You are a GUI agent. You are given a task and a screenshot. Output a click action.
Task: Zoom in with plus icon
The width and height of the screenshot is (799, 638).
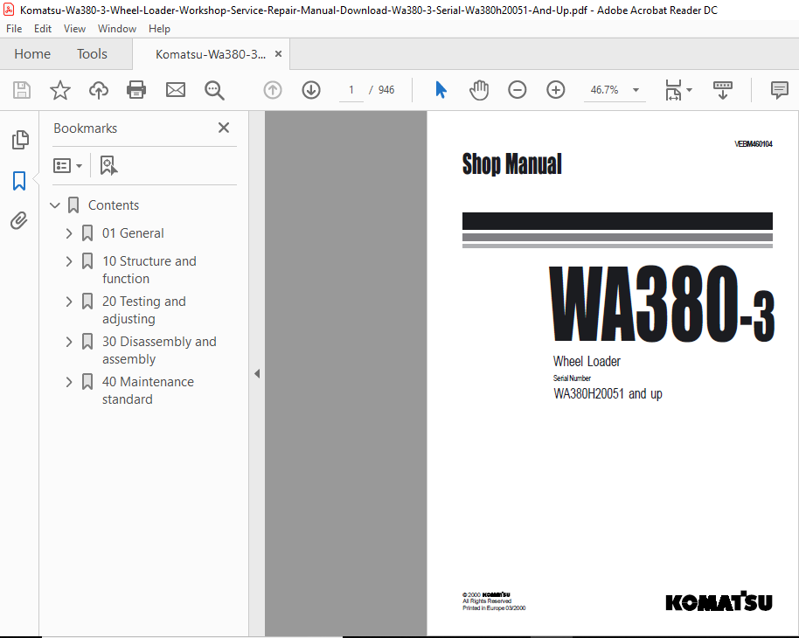tap(555, 90)
